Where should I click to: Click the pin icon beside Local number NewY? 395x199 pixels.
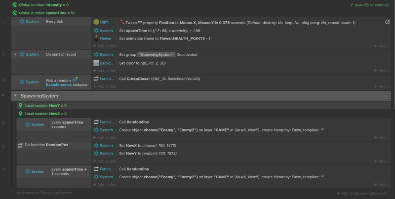tap(20, 105)
